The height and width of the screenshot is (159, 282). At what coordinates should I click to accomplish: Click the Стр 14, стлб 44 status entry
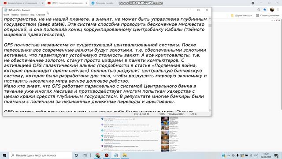tap(141, 114)
